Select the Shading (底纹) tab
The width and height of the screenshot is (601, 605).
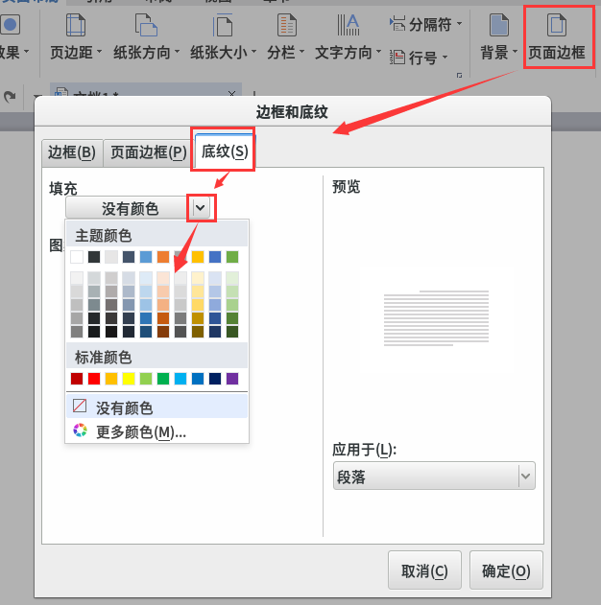224,151
